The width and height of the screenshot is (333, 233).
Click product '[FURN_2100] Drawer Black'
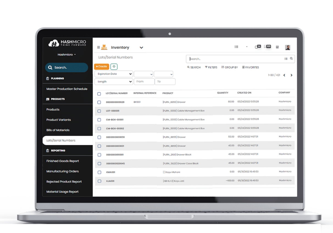coord(177,155)
